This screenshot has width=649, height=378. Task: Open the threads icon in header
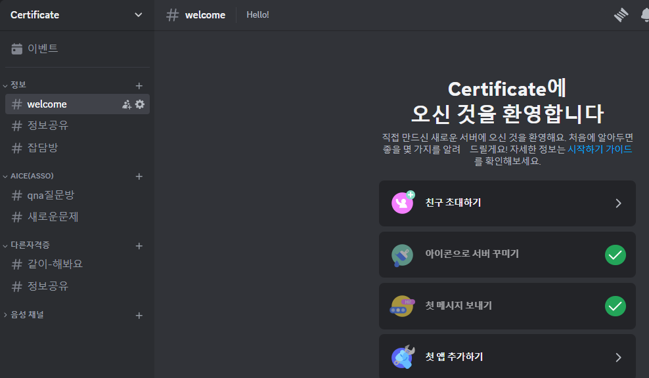pyautogui.click(x=621, y=15)
